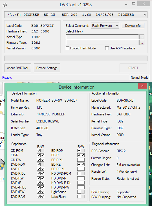Open Device Settings
152x206 pixels.
click(x=47, y=68)
